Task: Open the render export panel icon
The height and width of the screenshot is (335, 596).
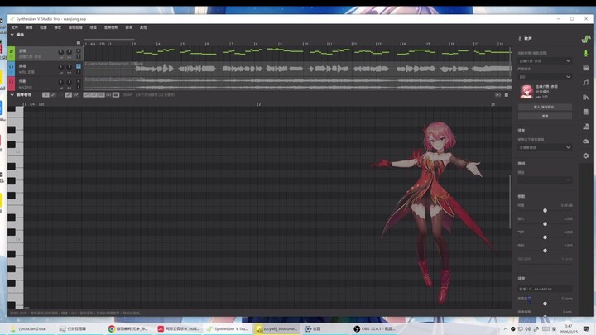Action: coord(586,126)
